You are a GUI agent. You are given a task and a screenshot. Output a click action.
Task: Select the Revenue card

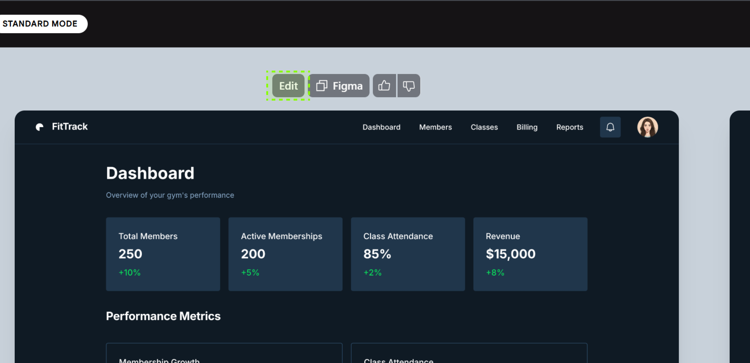531,254
